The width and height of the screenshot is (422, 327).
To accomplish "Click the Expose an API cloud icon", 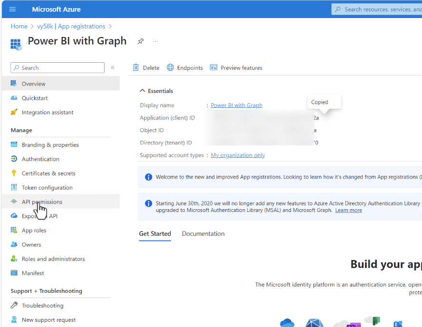I will pos(14,216).
